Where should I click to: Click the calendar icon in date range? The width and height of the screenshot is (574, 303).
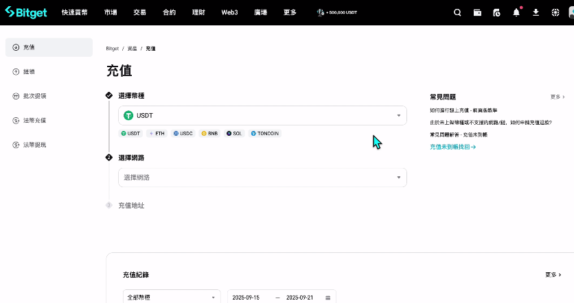(328, 298)
